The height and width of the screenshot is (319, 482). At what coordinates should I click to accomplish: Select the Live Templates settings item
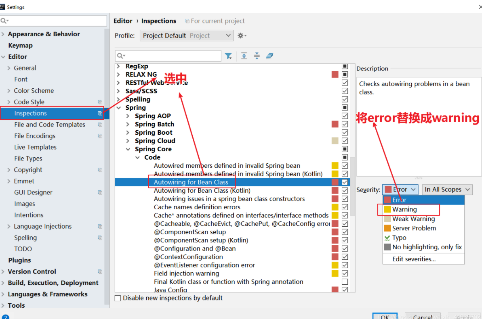click(35, 147)
